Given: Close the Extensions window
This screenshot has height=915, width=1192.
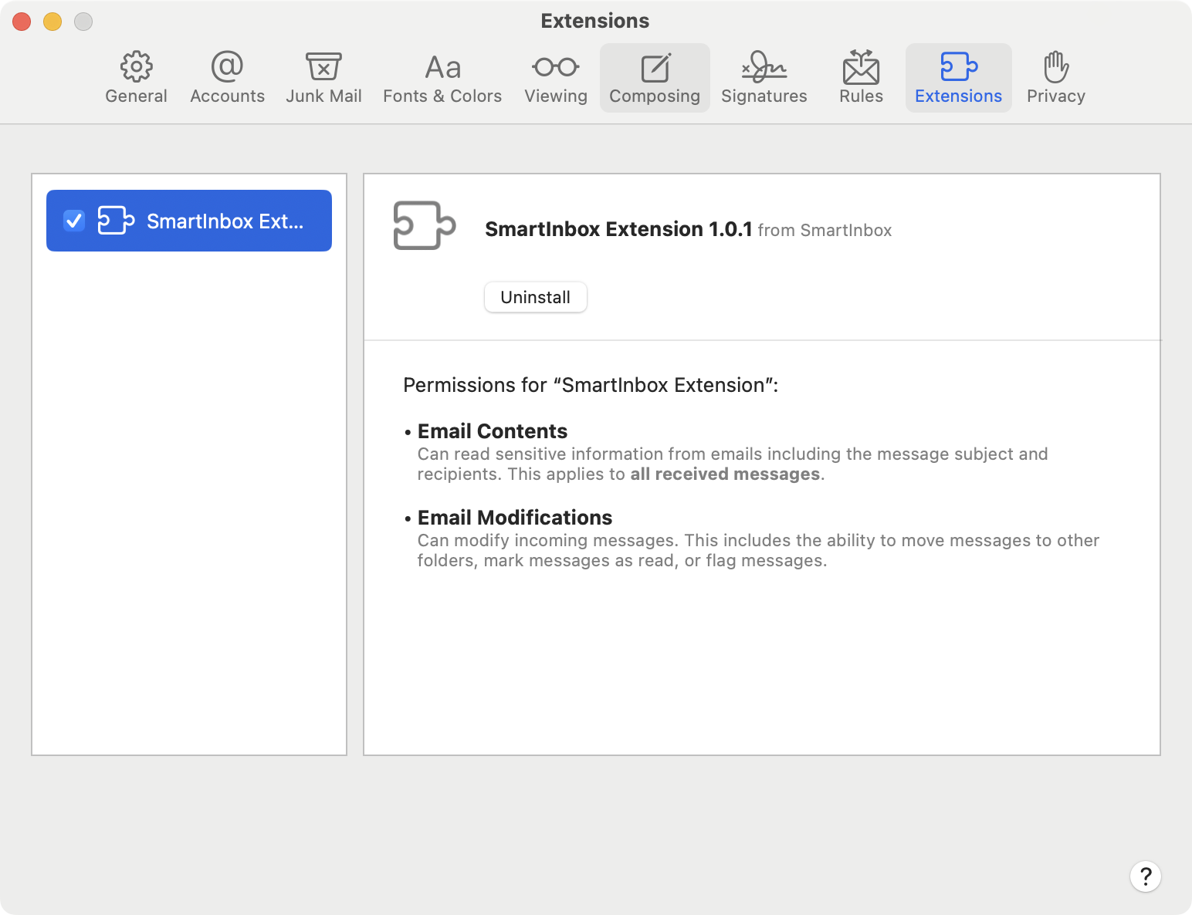Looking at the screenshot, I should [22, 22].
